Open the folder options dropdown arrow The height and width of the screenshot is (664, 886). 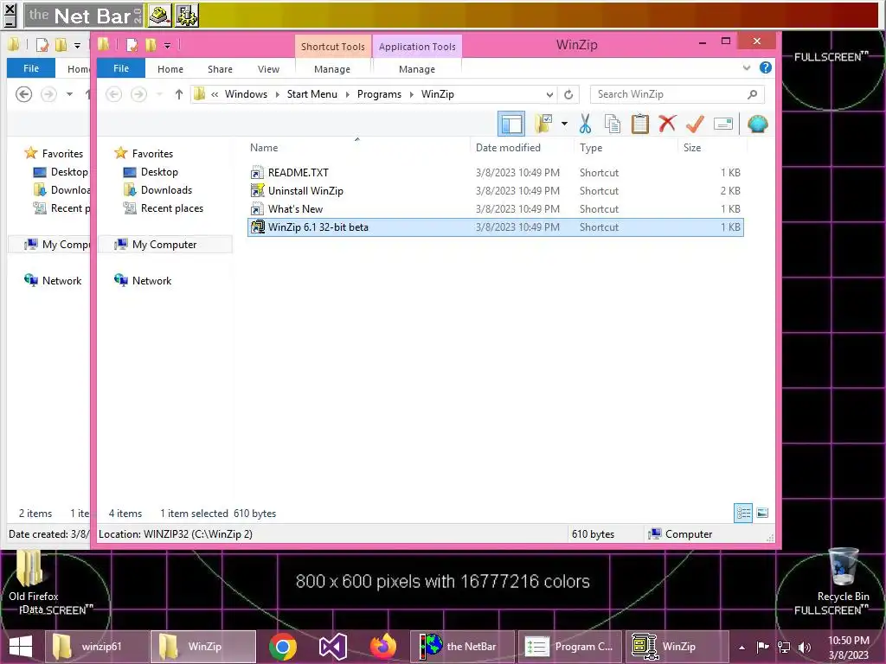564,124
